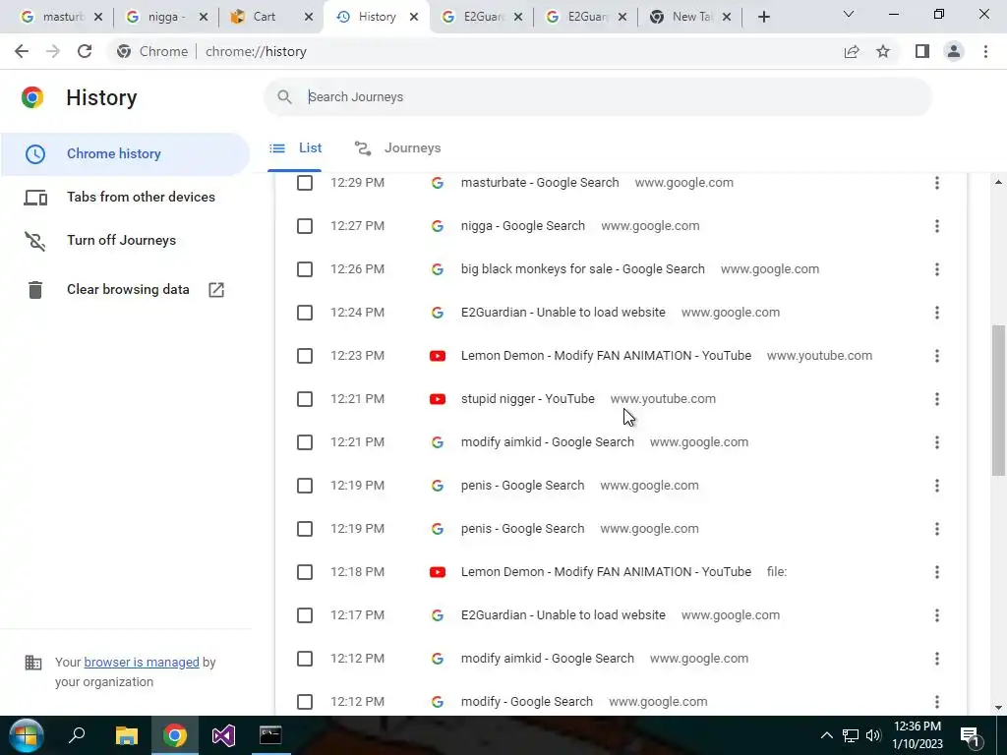Click the volume speaker icon in the tray
Viewport: 1007px width, 755px height.
click(873, 735)
